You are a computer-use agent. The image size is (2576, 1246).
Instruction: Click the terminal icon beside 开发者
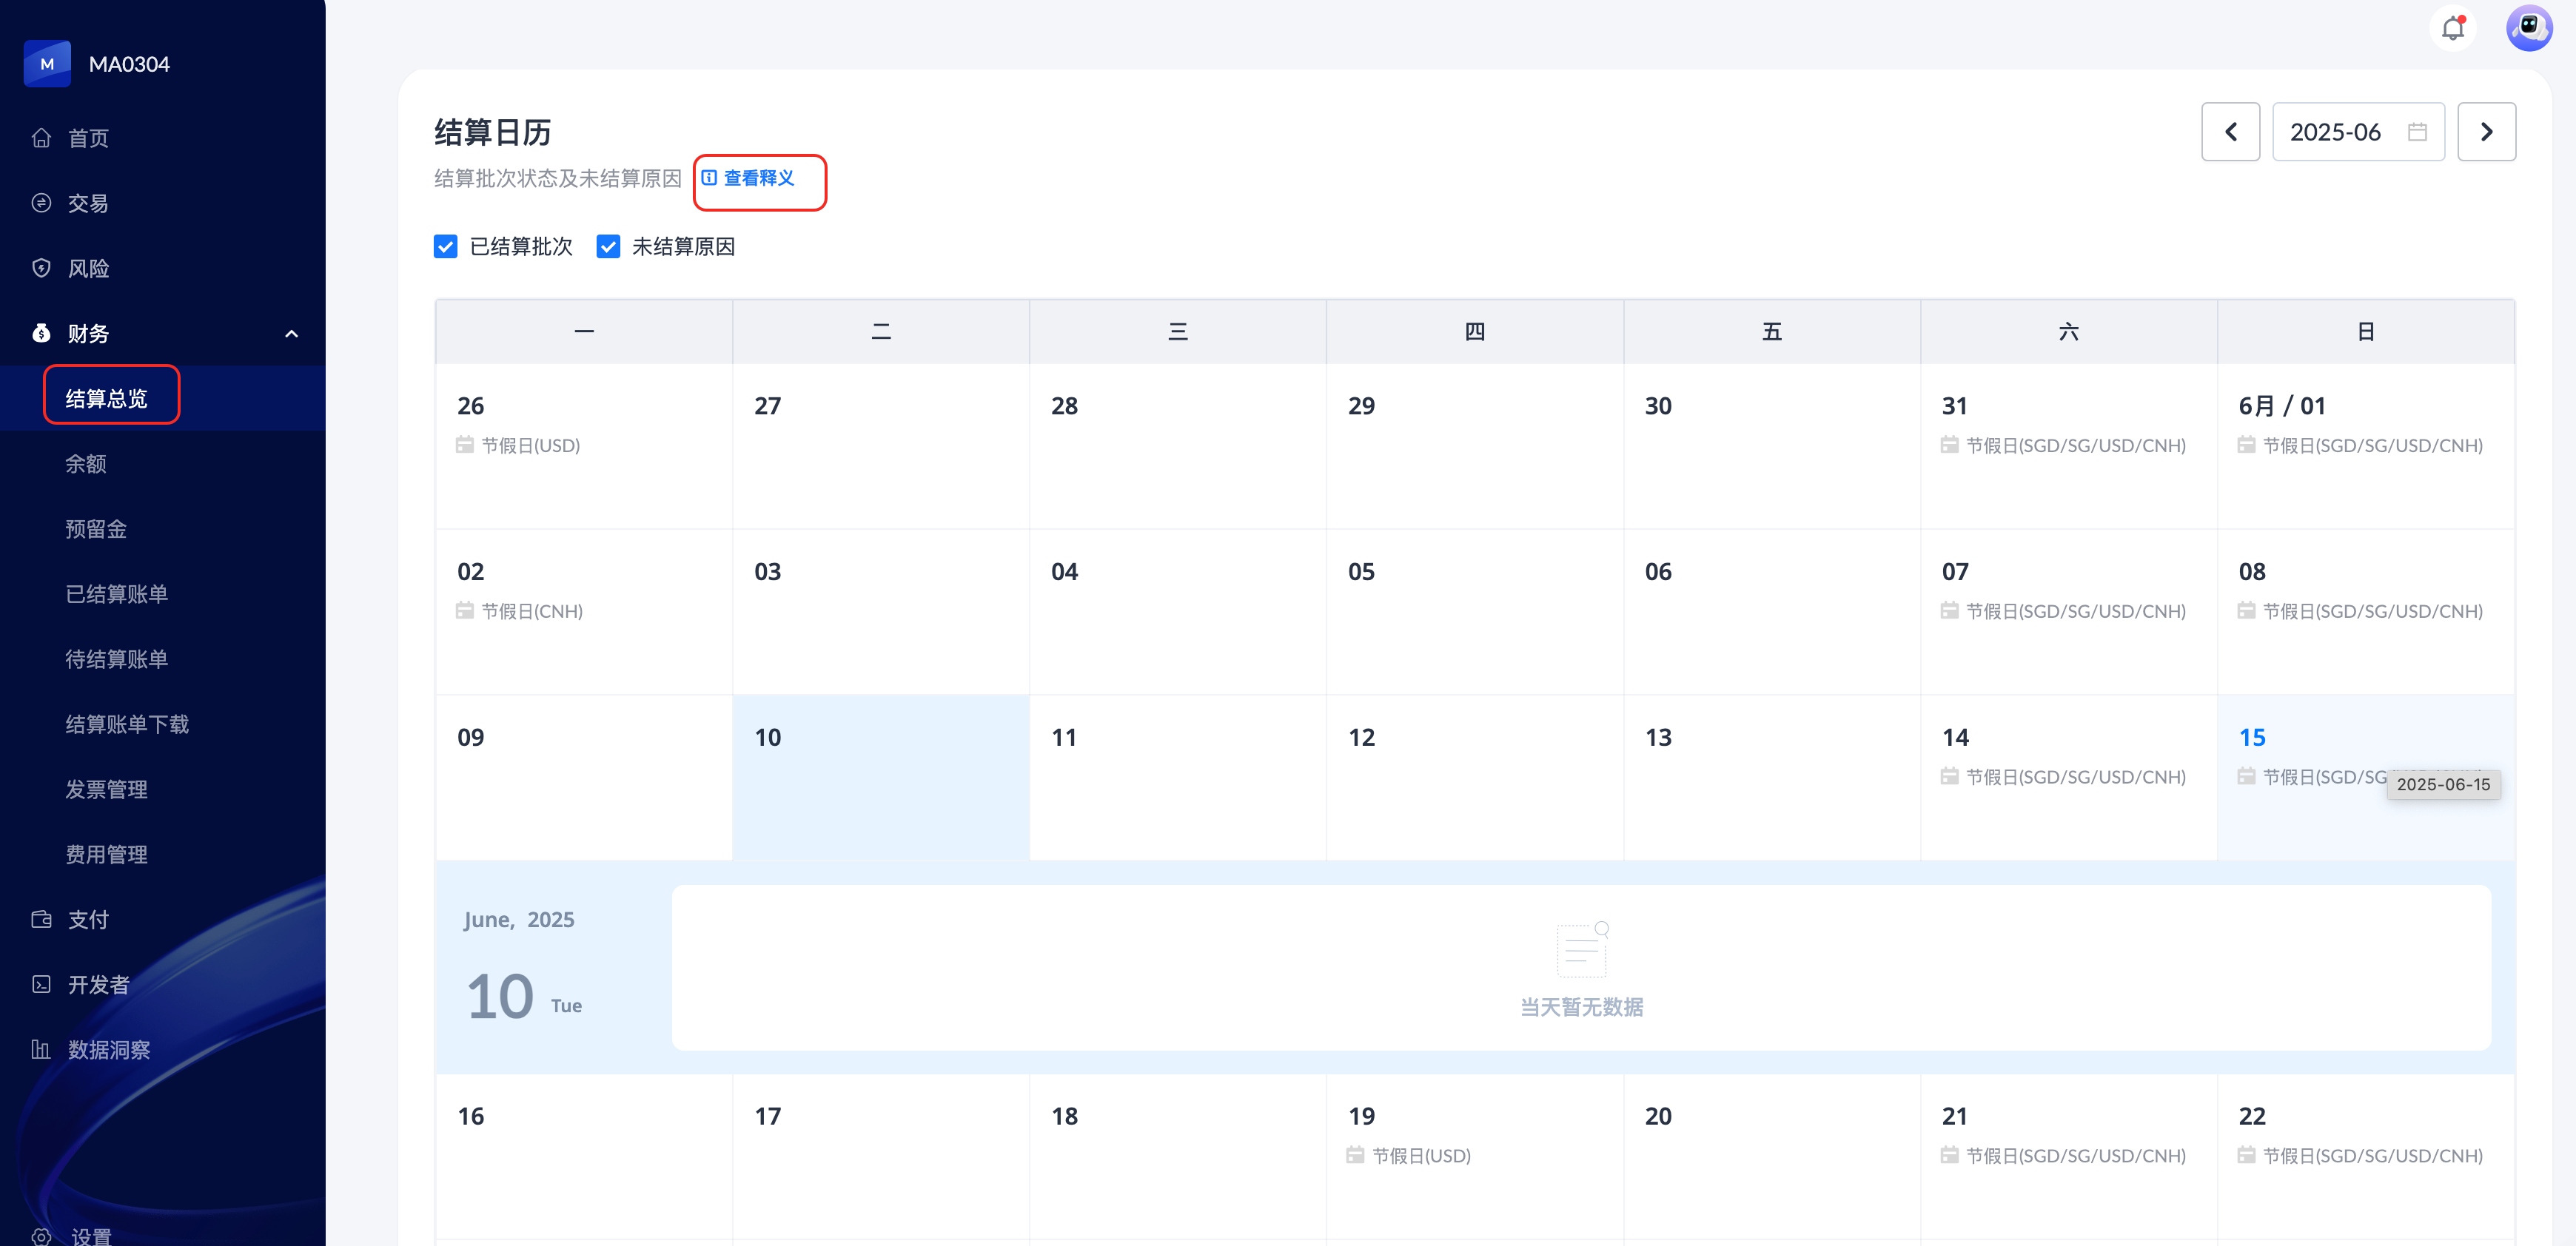[x=41, y=984]
